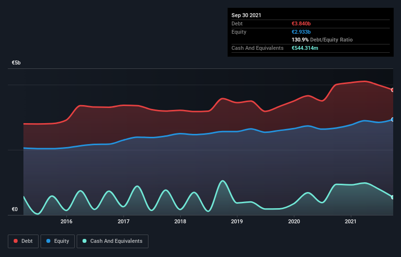Click the €544.314m cash value

point(305,48)
